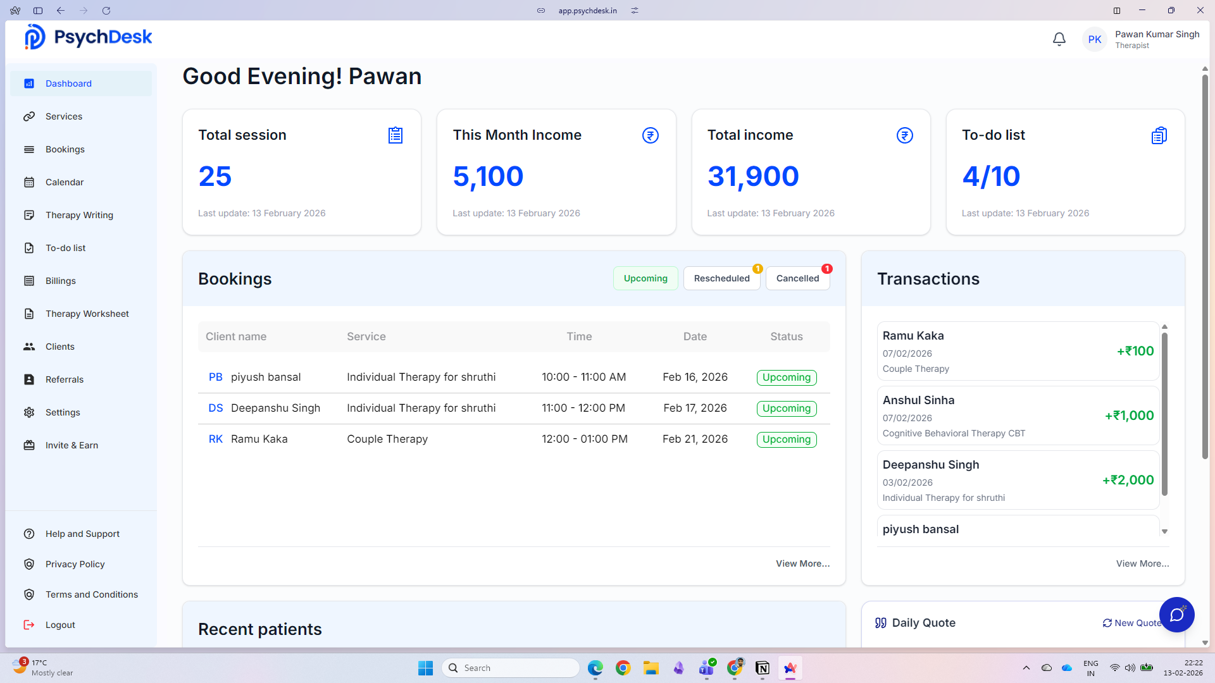Open Services from the sidebar
1215x683 pixels.
64,116
